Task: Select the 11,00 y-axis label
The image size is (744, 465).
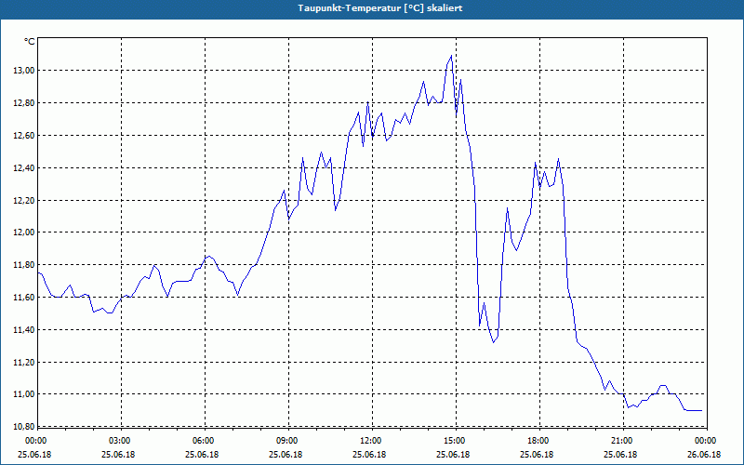Action: click(x=24, y=393)
